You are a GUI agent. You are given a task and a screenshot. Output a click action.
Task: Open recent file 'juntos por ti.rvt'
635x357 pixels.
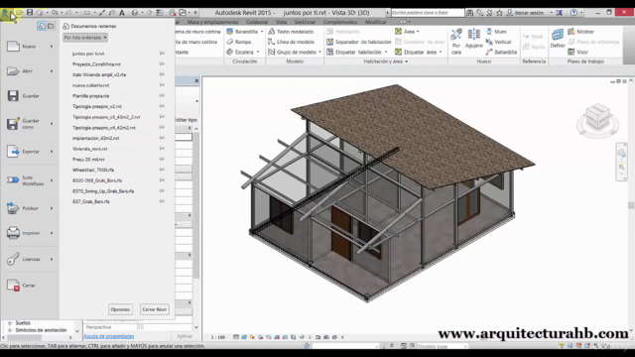[88, 54]
